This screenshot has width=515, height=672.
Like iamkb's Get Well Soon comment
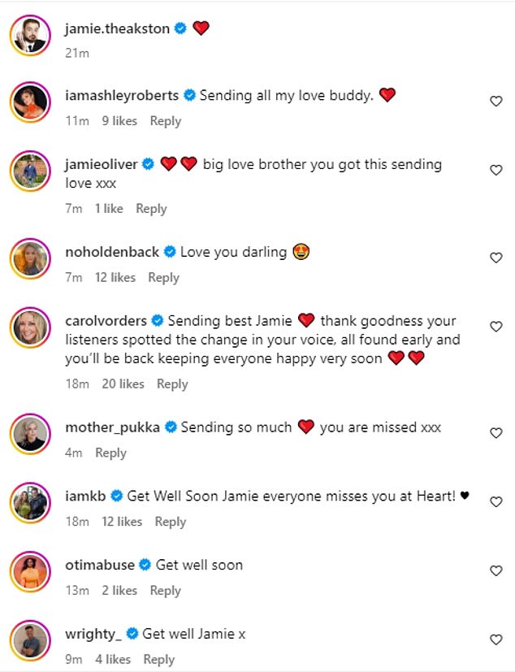(x=496, y=502)
